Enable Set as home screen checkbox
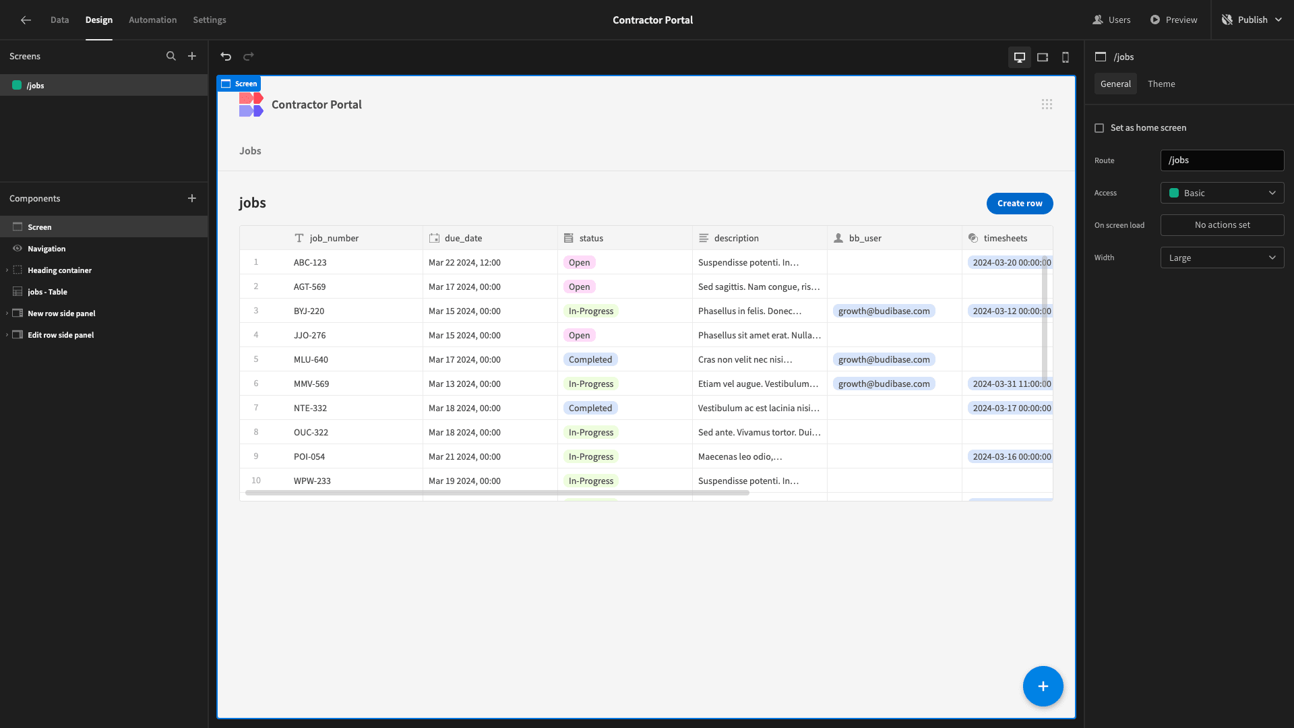Screen dimensions: 1294x728 pyautogui.click(x=1099, y=128)
